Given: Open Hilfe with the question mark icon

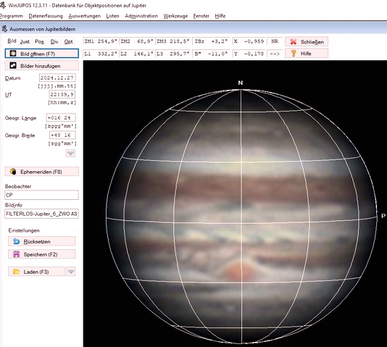Looking at the screenshot, I should click(307, 54).
